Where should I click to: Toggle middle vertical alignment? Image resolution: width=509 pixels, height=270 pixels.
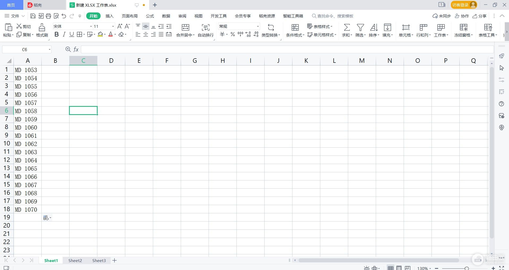point(146,26)
